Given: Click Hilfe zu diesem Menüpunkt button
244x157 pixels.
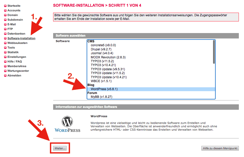Looking at the screenshot, I should (x=220, y=148).
